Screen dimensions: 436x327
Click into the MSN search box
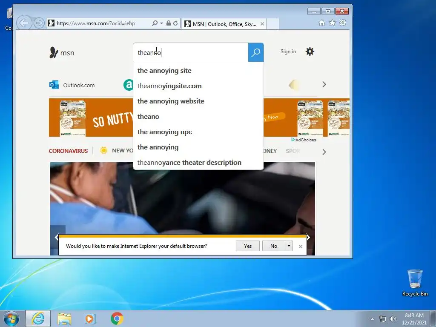tap(191, 52)
